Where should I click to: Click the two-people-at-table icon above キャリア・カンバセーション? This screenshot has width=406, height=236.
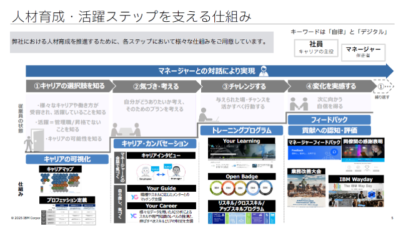point(126,130)
